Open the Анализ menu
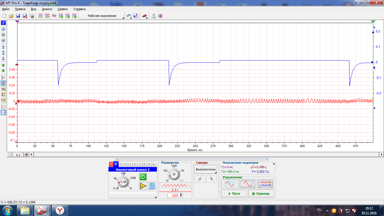 [47, 9]
